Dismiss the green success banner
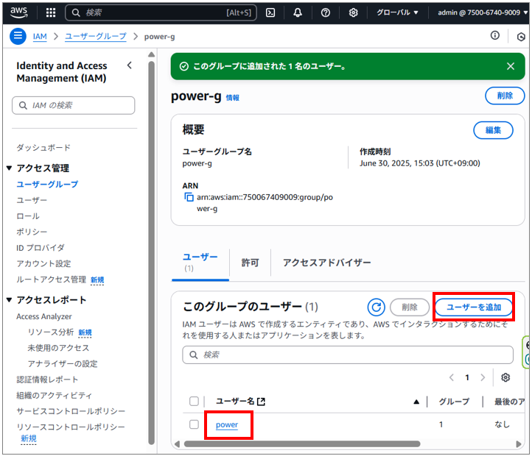Viewport: 532px width, 456px height. (x=511, y=66)
